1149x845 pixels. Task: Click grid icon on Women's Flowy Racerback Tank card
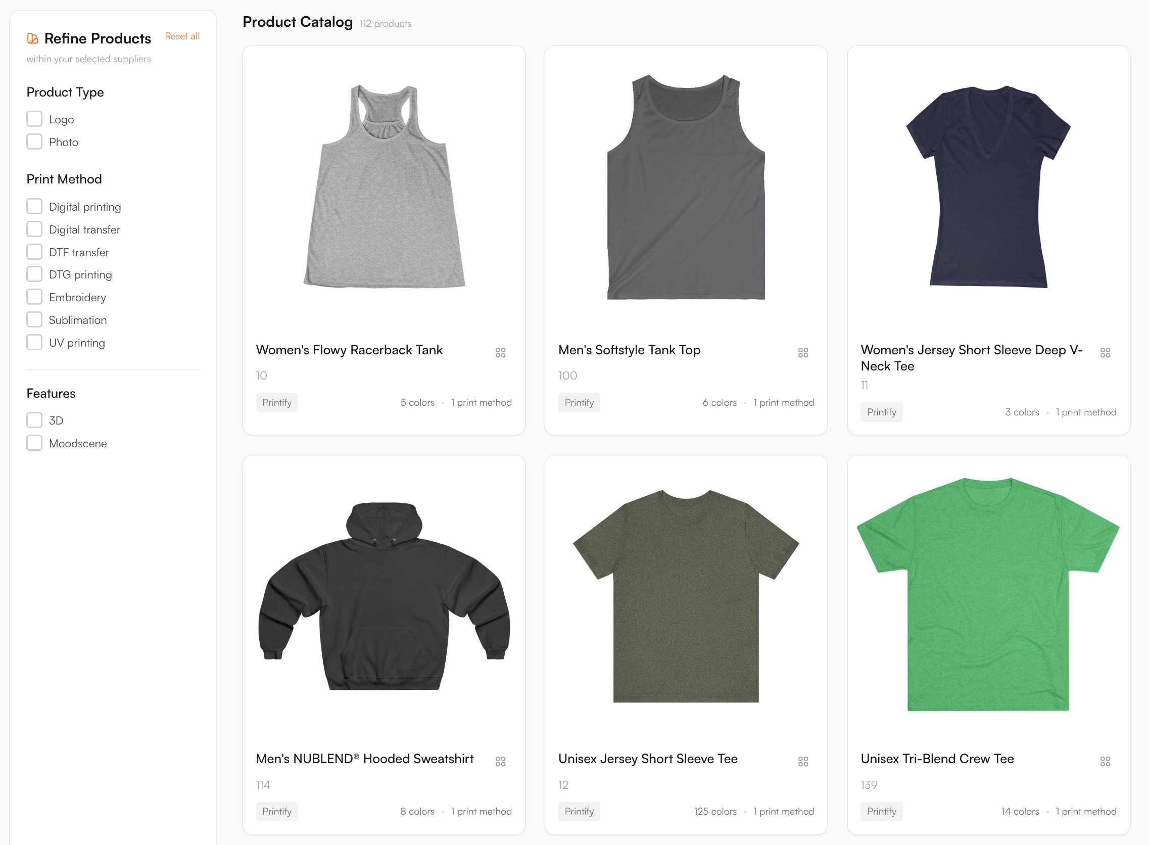coord(500,352)
